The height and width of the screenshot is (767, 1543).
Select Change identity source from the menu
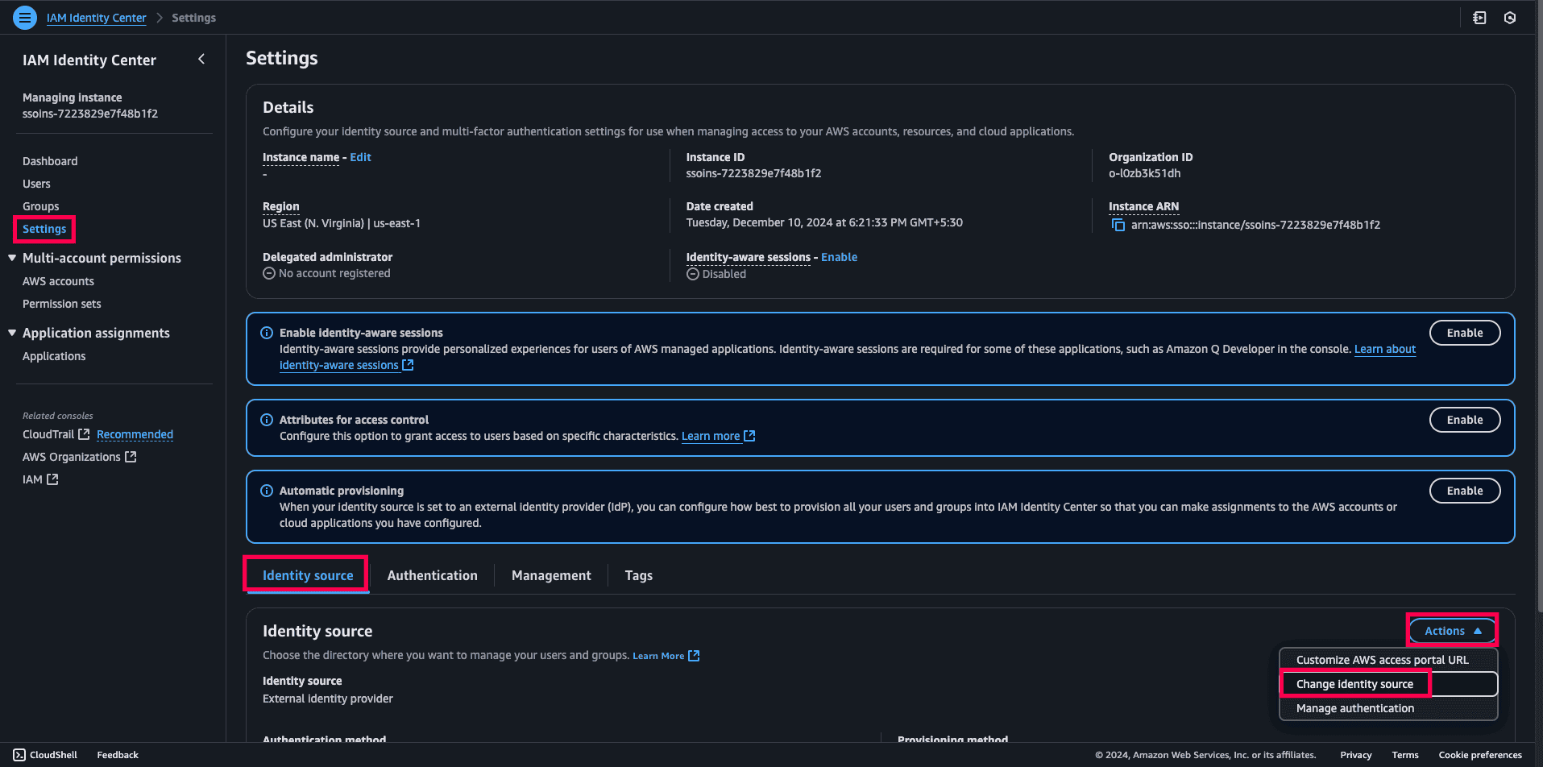pyautogui.click(x=1354, y=683)
